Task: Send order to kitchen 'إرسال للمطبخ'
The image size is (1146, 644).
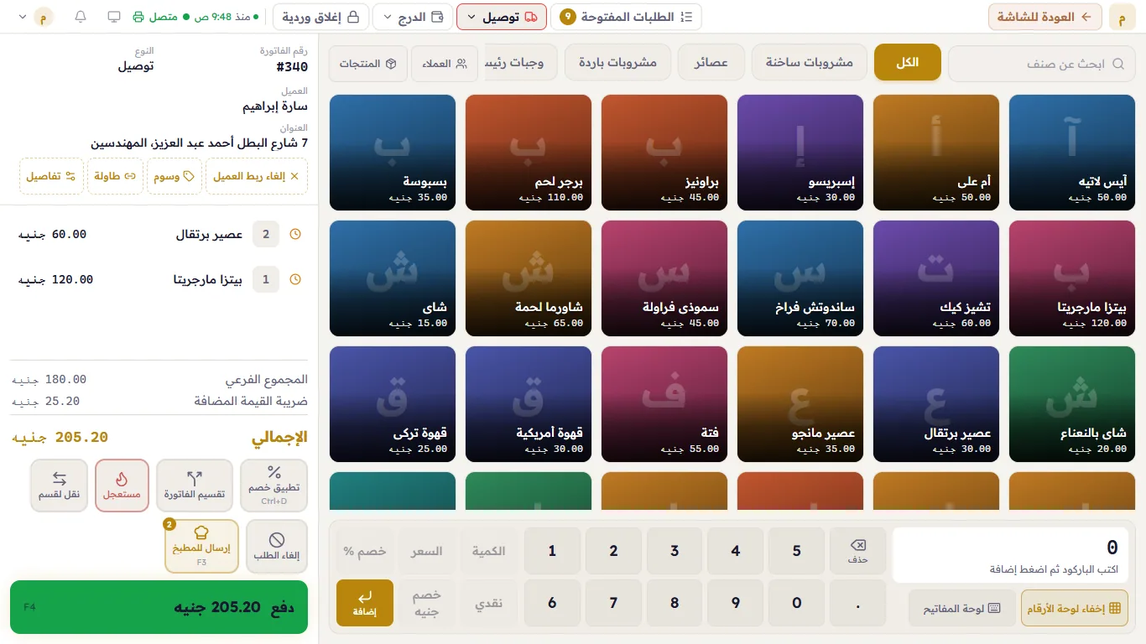Action: 201,547
